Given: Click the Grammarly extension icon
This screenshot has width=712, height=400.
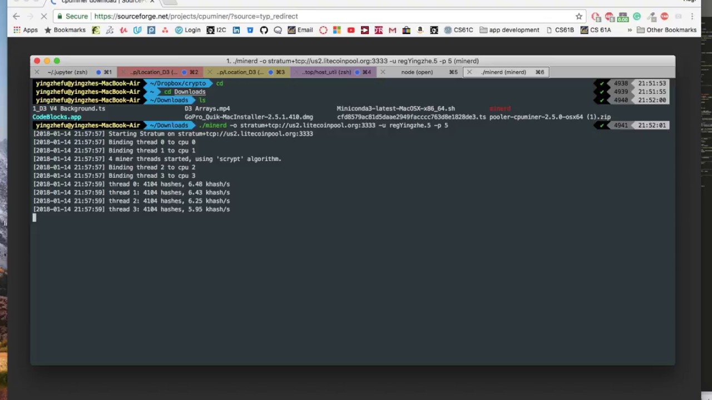Looking at the screenshot, I should [x=637, y=17].
